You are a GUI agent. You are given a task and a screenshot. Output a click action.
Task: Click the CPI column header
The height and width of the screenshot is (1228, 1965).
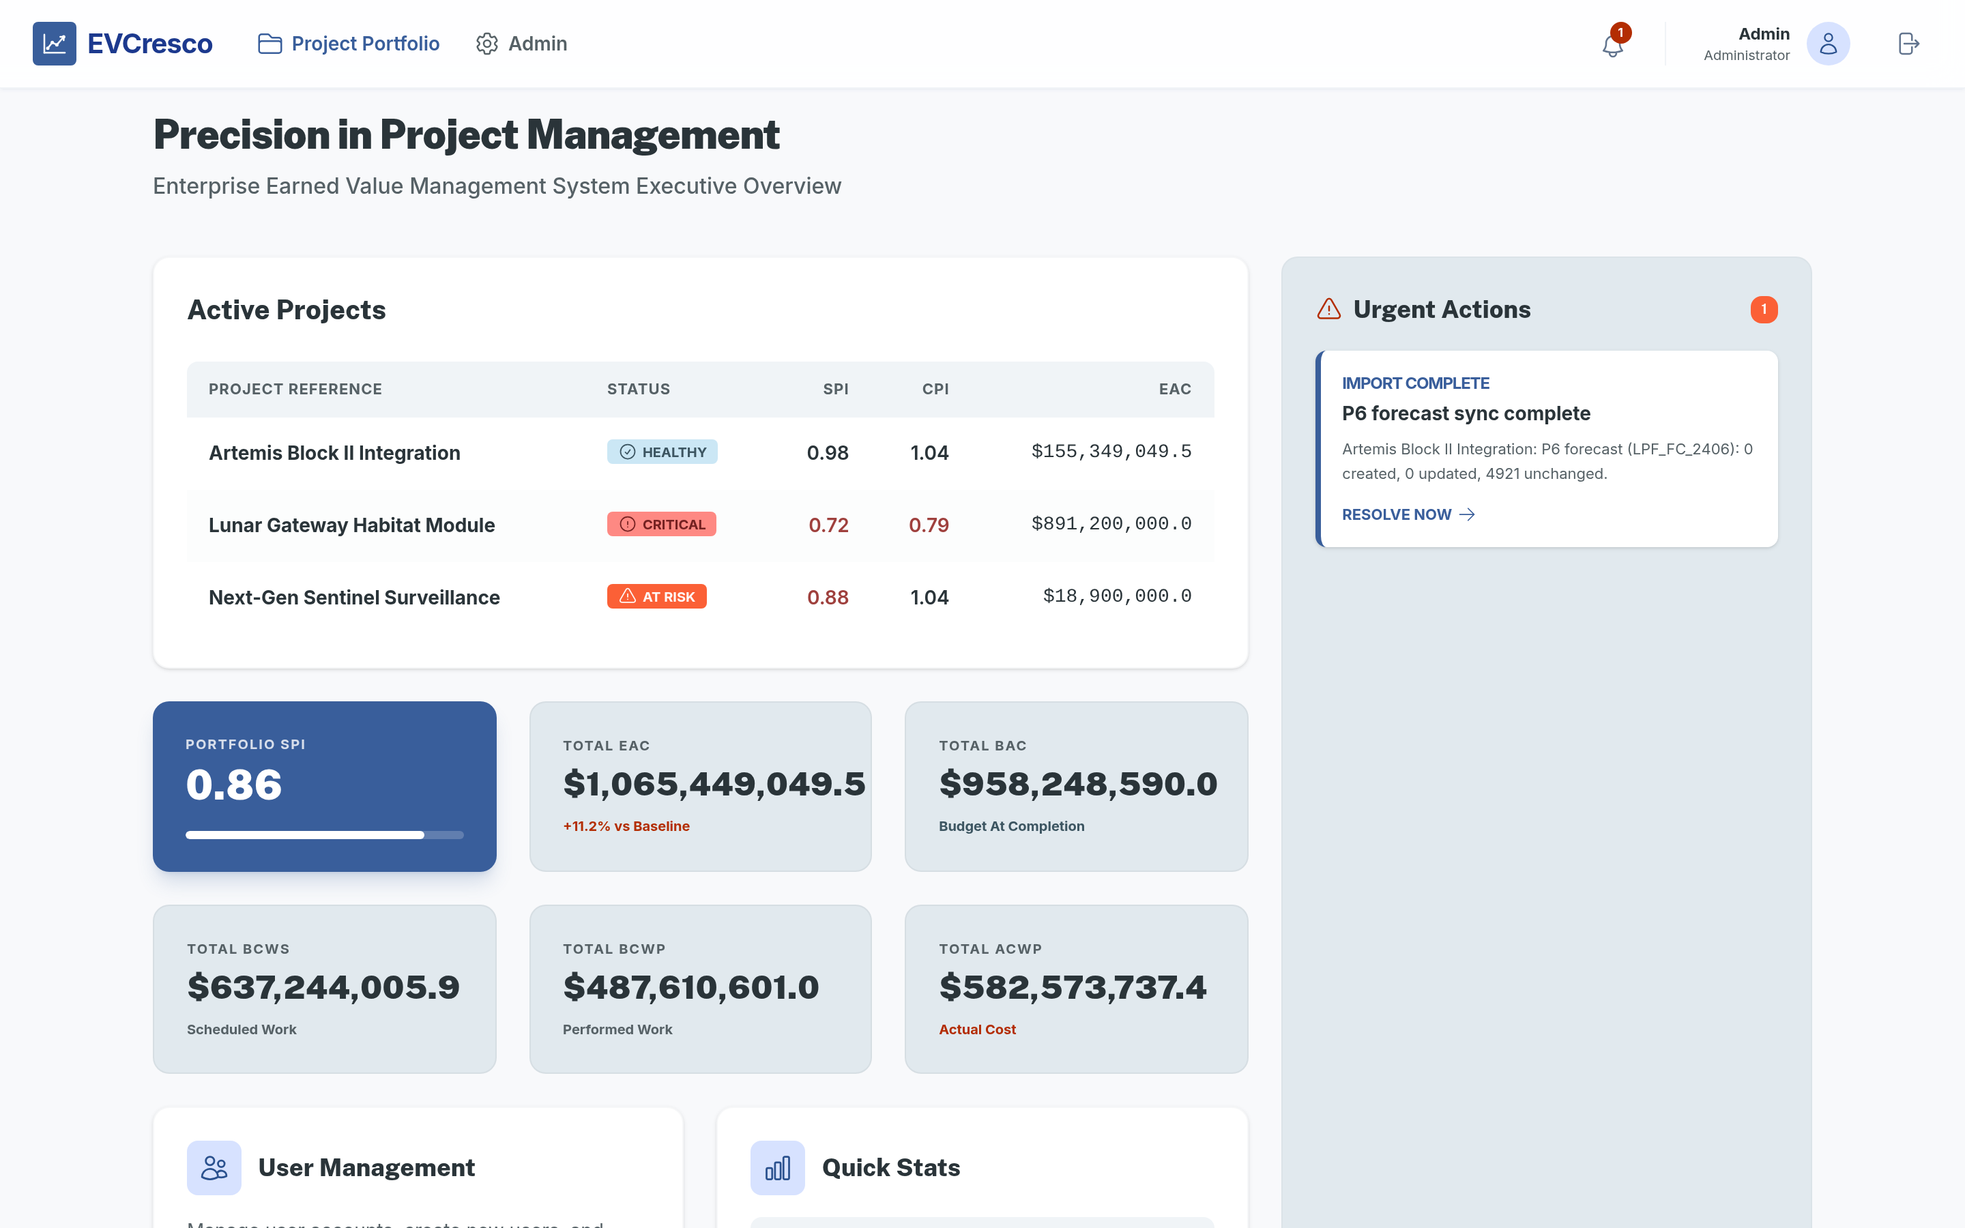coord(935,389)
